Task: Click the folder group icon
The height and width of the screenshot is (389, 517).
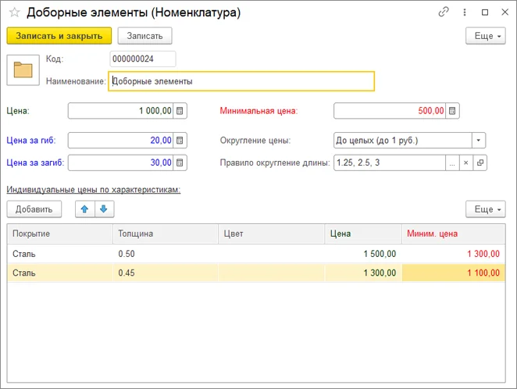Action: click(x=23, y=70)
